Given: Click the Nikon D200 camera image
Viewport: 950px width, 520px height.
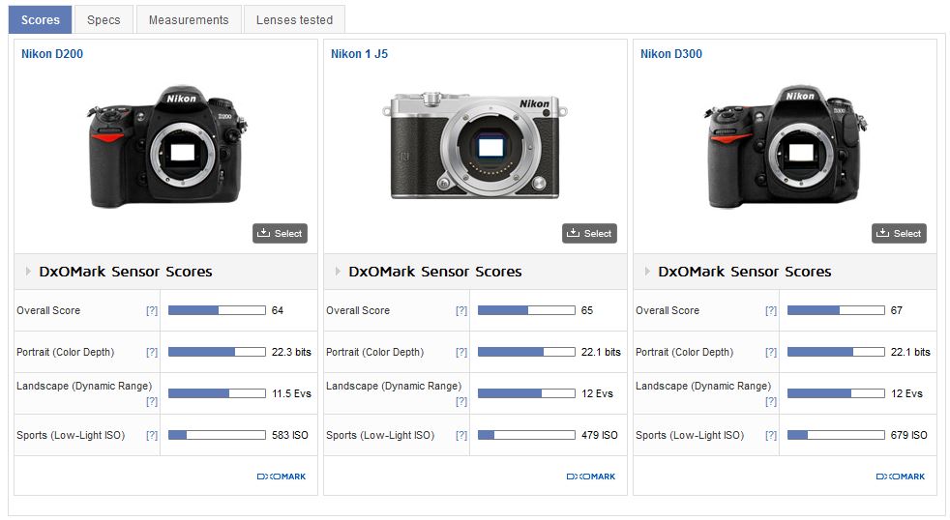Looking at the screenshot, I should point(166,146).
